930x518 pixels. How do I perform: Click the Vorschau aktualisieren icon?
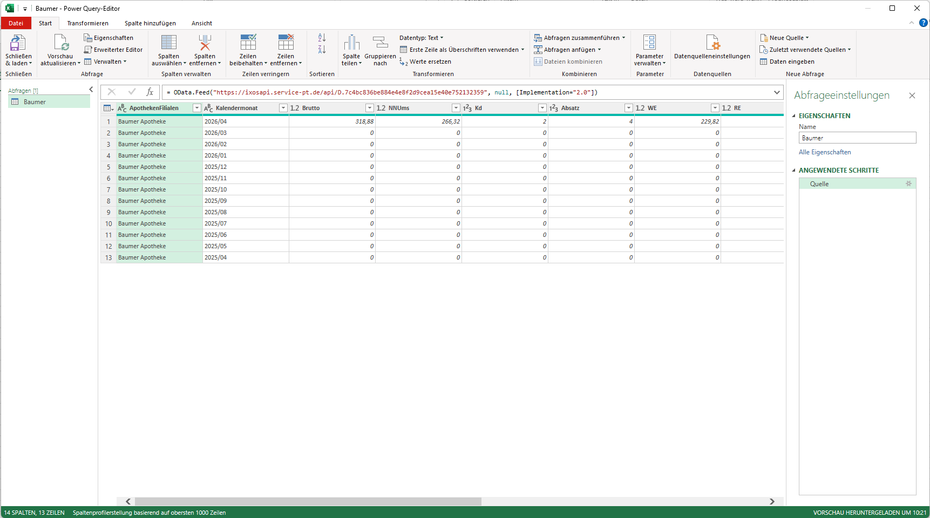[60, 43]
